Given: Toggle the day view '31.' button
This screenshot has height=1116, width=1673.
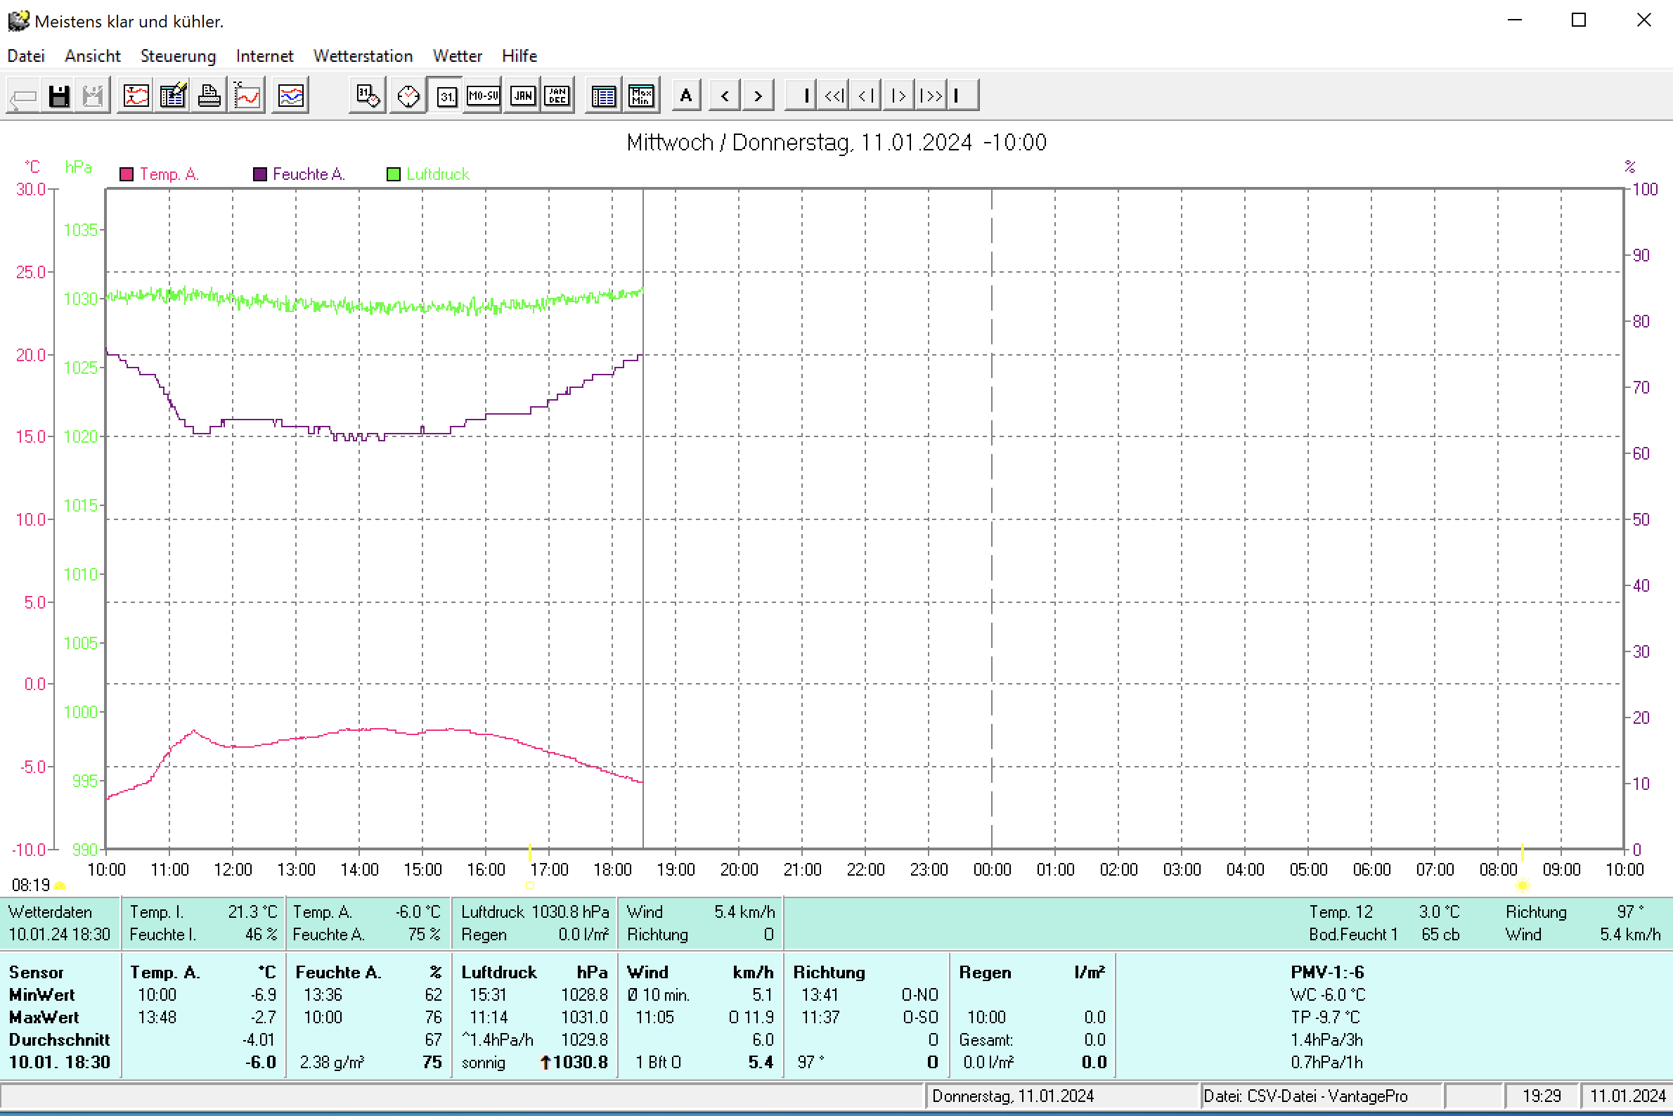Looking at the screenshot, I should [446, 96].
